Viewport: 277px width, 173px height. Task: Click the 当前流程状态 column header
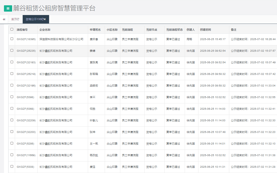tap(174, 30)
